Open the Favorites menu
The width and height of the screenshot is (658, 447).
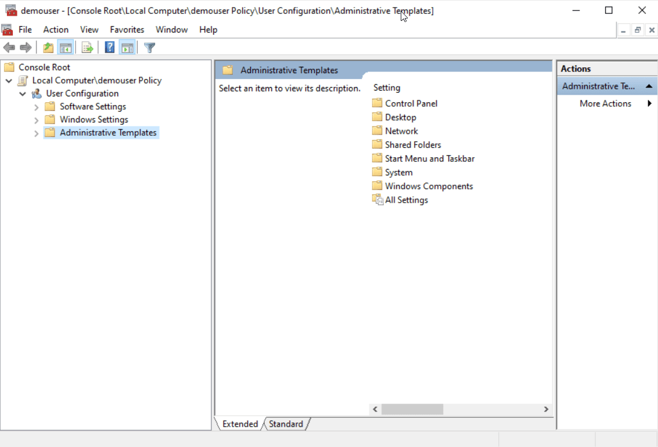[127, 30]
